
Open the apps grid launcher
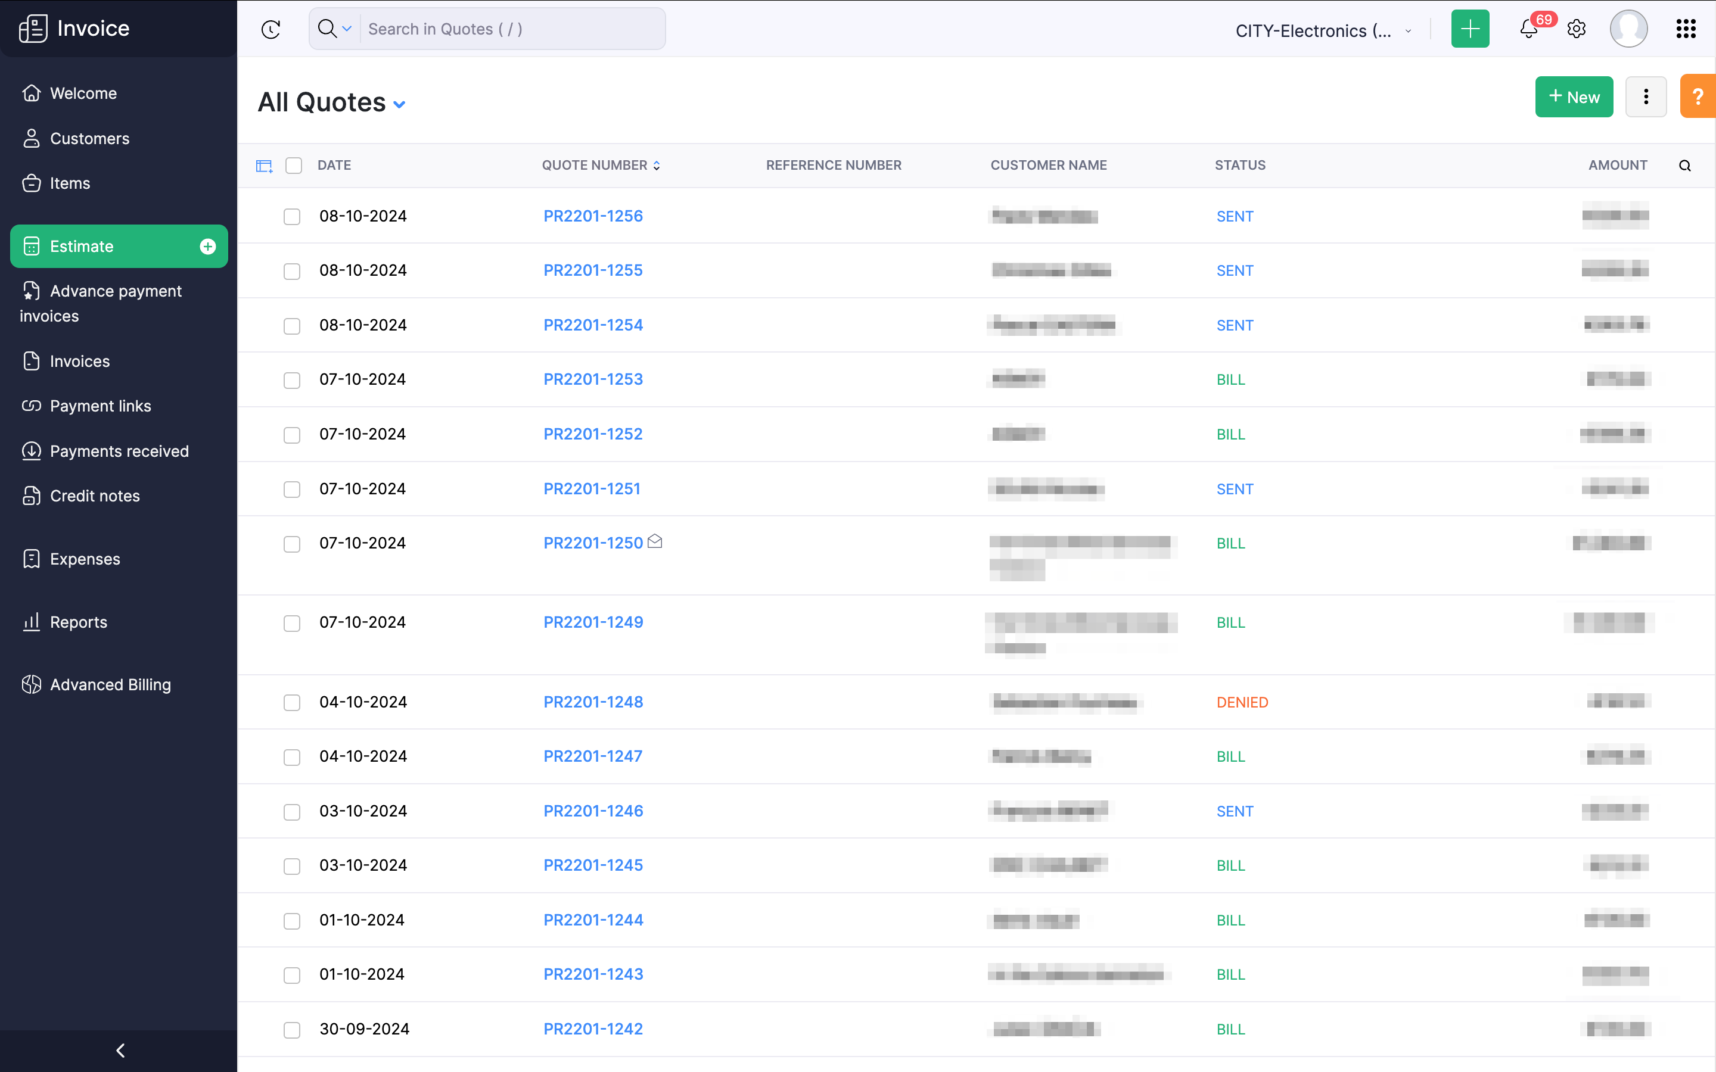(1686, 29)
